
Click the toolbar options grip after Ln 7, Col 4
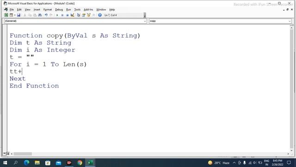(145, 15)
